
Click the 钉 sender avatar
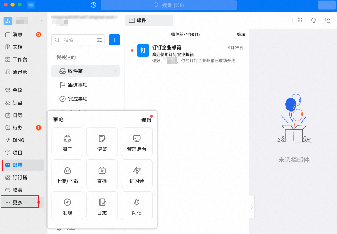point(143,50)
